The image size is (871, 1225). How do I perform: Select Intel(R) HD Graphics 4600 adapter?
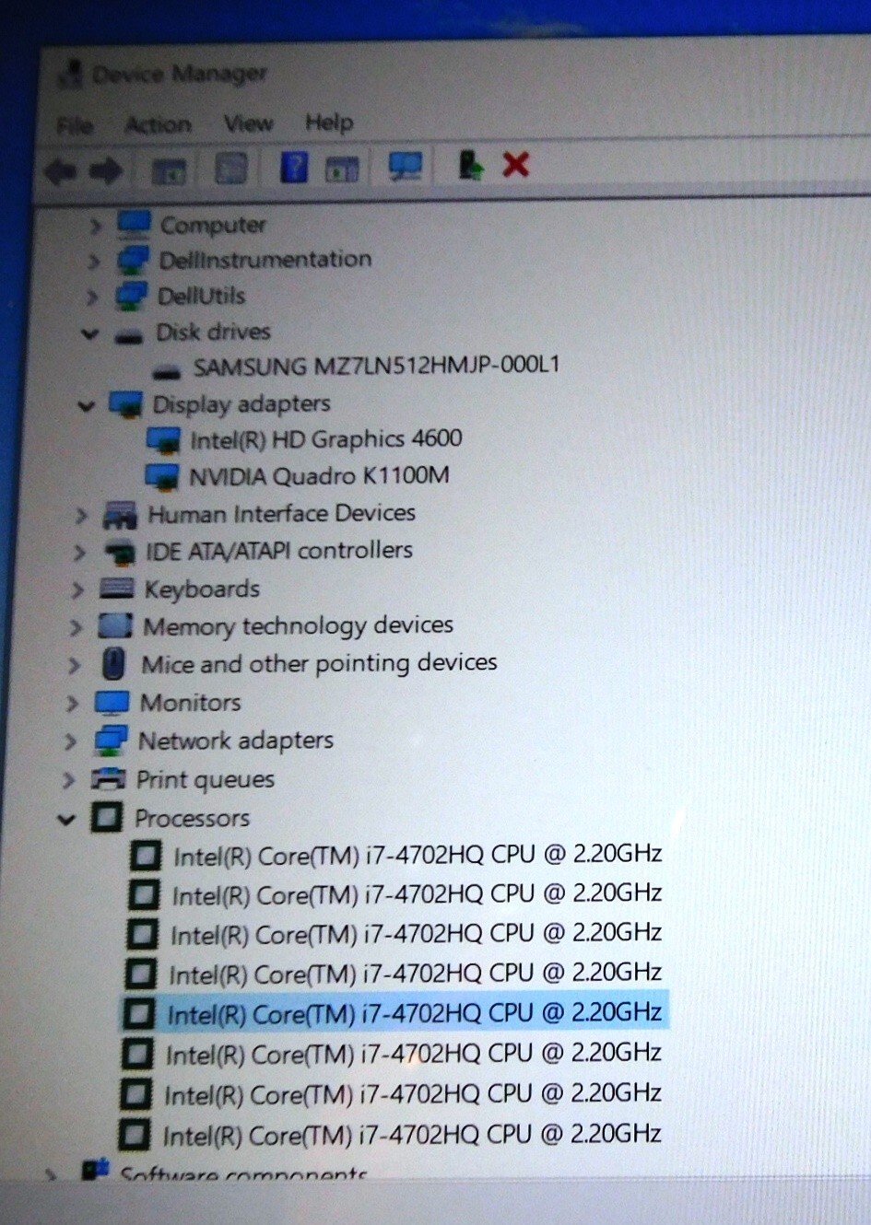click(326, 439)
